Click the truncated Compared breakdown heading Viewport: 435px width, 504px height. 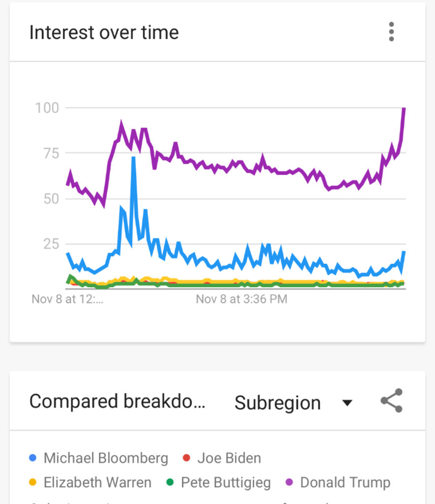pyautogui.click(x=117, y=401)
